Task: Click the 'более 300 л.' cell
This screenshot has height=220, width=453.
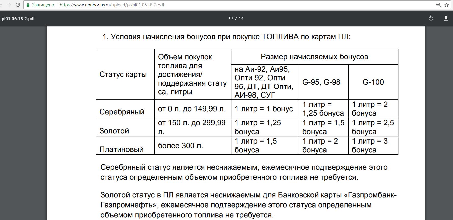Action: [193, 145]
